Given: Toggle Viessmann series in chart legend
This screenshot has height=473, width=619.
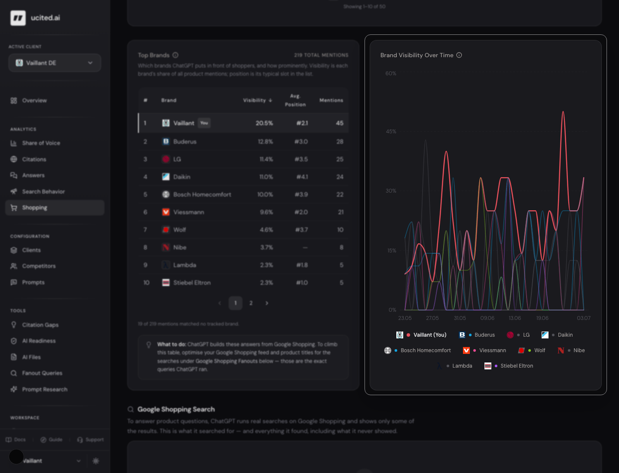Looking at the screenshot, I should tap(484, 350).
